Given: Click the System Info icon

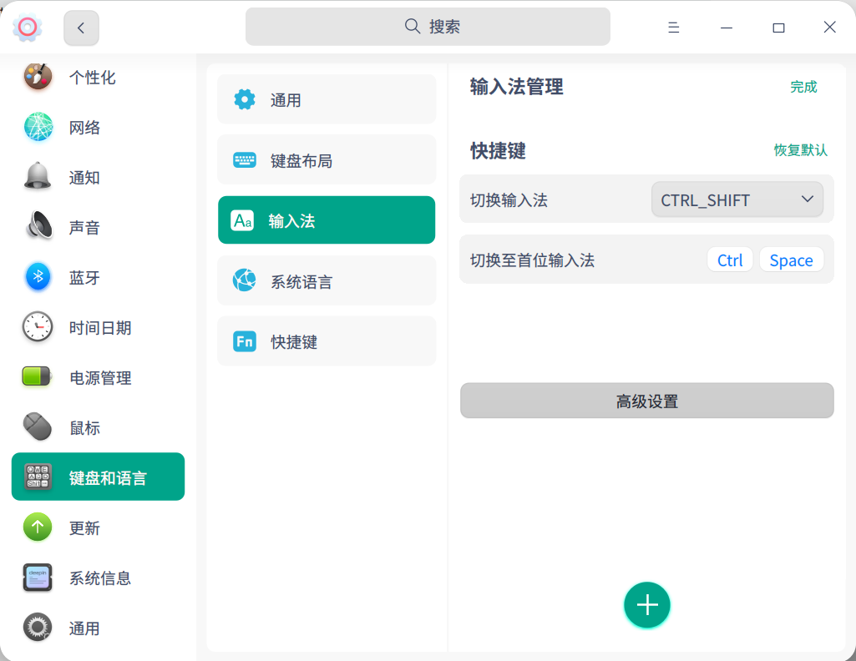Looking at the screenshot, I should point(38,578).
